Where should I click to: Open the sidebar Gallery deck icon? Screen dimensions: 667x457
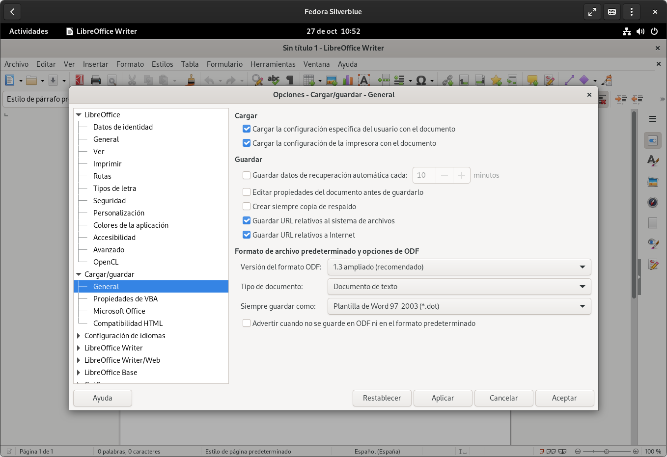coord(653,182)
